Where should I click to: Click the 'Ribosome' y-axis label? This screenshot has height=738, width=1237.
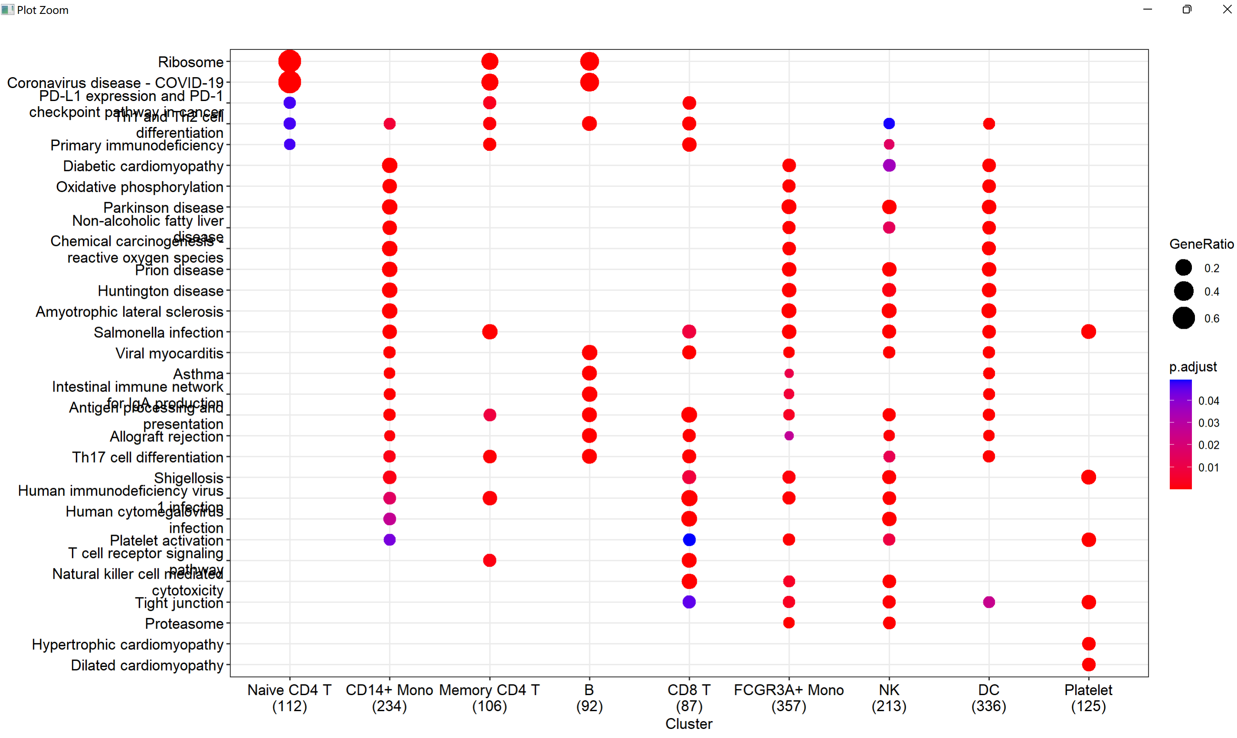(x=190, y=62)
